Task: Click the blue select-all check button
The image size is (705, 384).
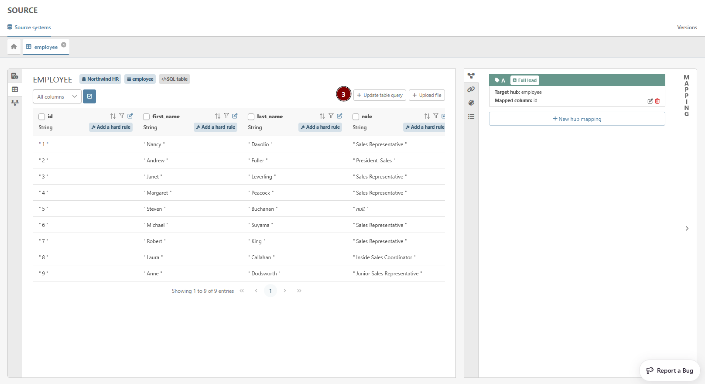Action: click(89, 96)
